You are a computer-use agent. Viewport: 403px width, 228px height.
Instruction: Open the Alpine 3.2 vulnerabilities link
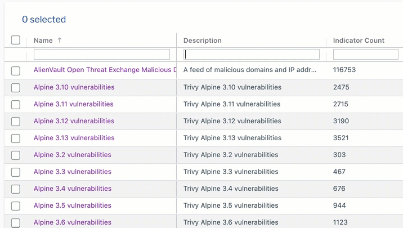coord(73,155)
